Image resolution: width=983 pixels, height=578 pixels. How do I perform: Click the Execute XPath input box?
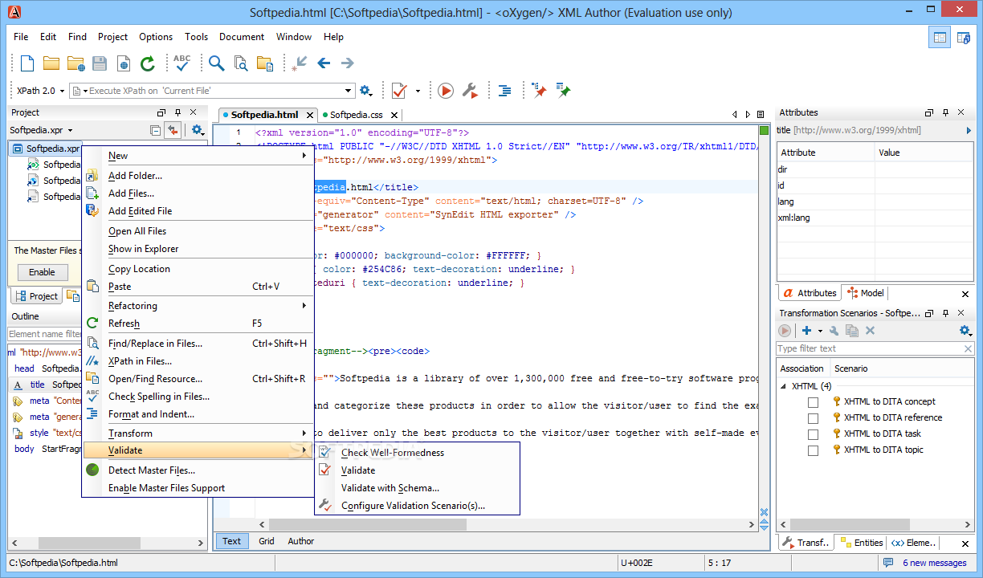[x=210, y=91]
